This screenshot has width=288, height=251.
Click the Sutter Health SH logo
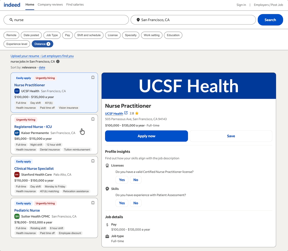17,216
